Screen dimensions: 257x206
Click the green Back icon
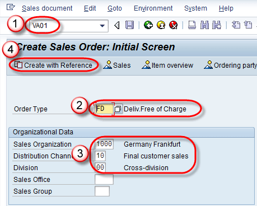pos(148,25)
